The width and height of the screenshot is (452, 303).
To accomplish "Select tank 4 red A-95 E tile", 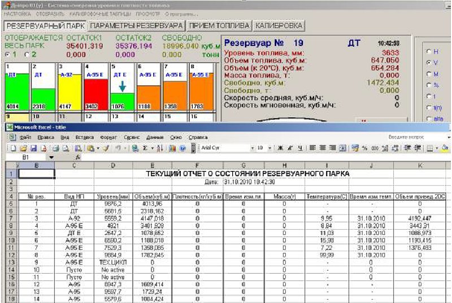I will click(x=96, y=87).
